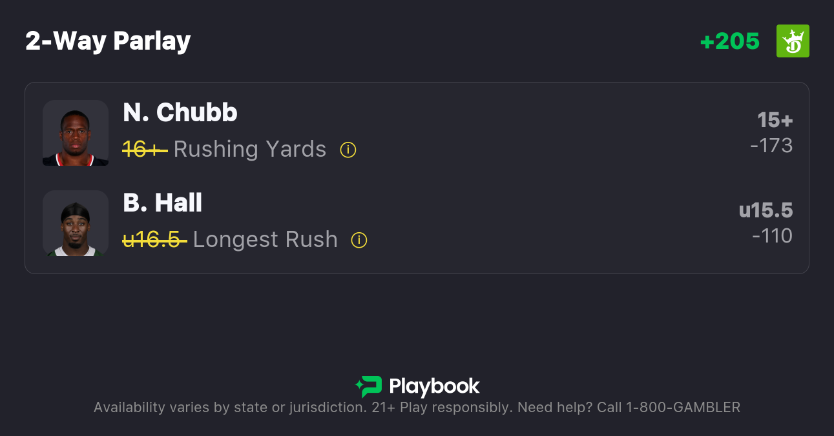This screenshot has width=834, height=436.
Task: Select the N. Chubb player name
Action: [180, 113]
